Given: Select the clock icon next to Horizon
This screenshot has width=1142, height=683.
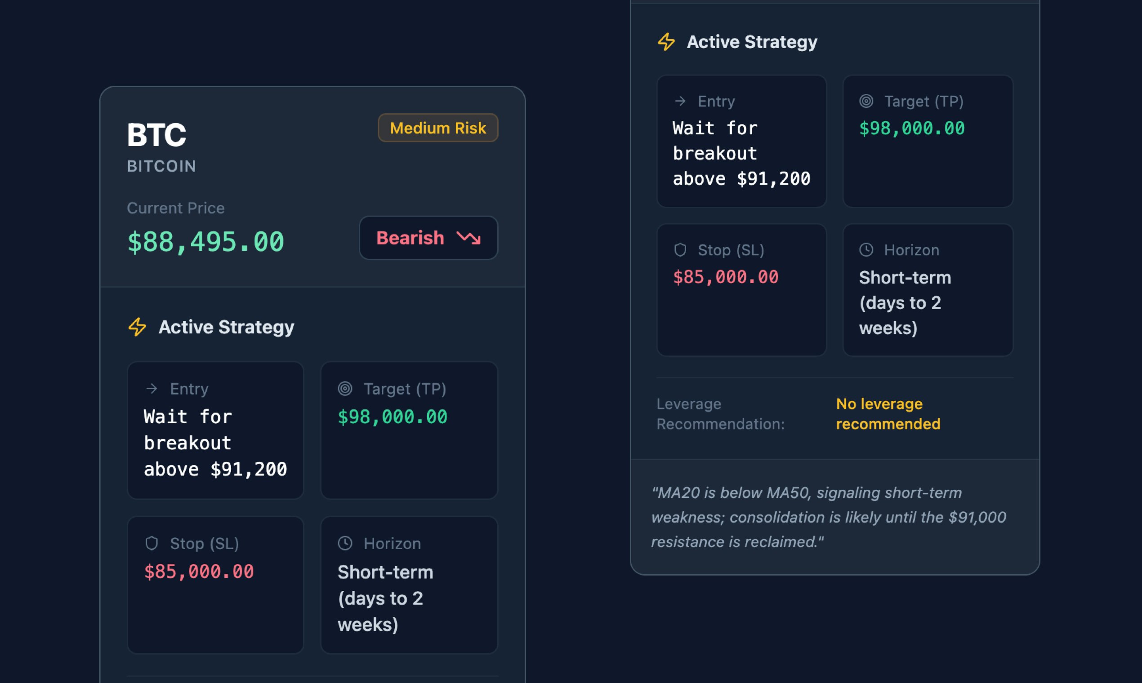Looking at the screenshot, I should tap(344, 544).
